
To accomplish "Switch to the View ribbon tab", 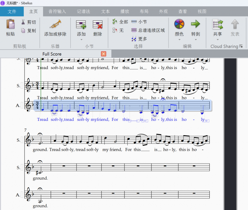I will click(202, 11).
